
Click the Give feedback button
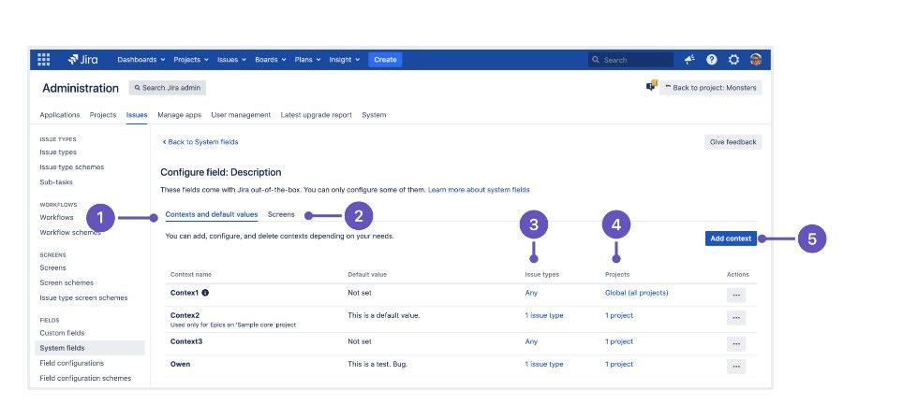(733, 142)
